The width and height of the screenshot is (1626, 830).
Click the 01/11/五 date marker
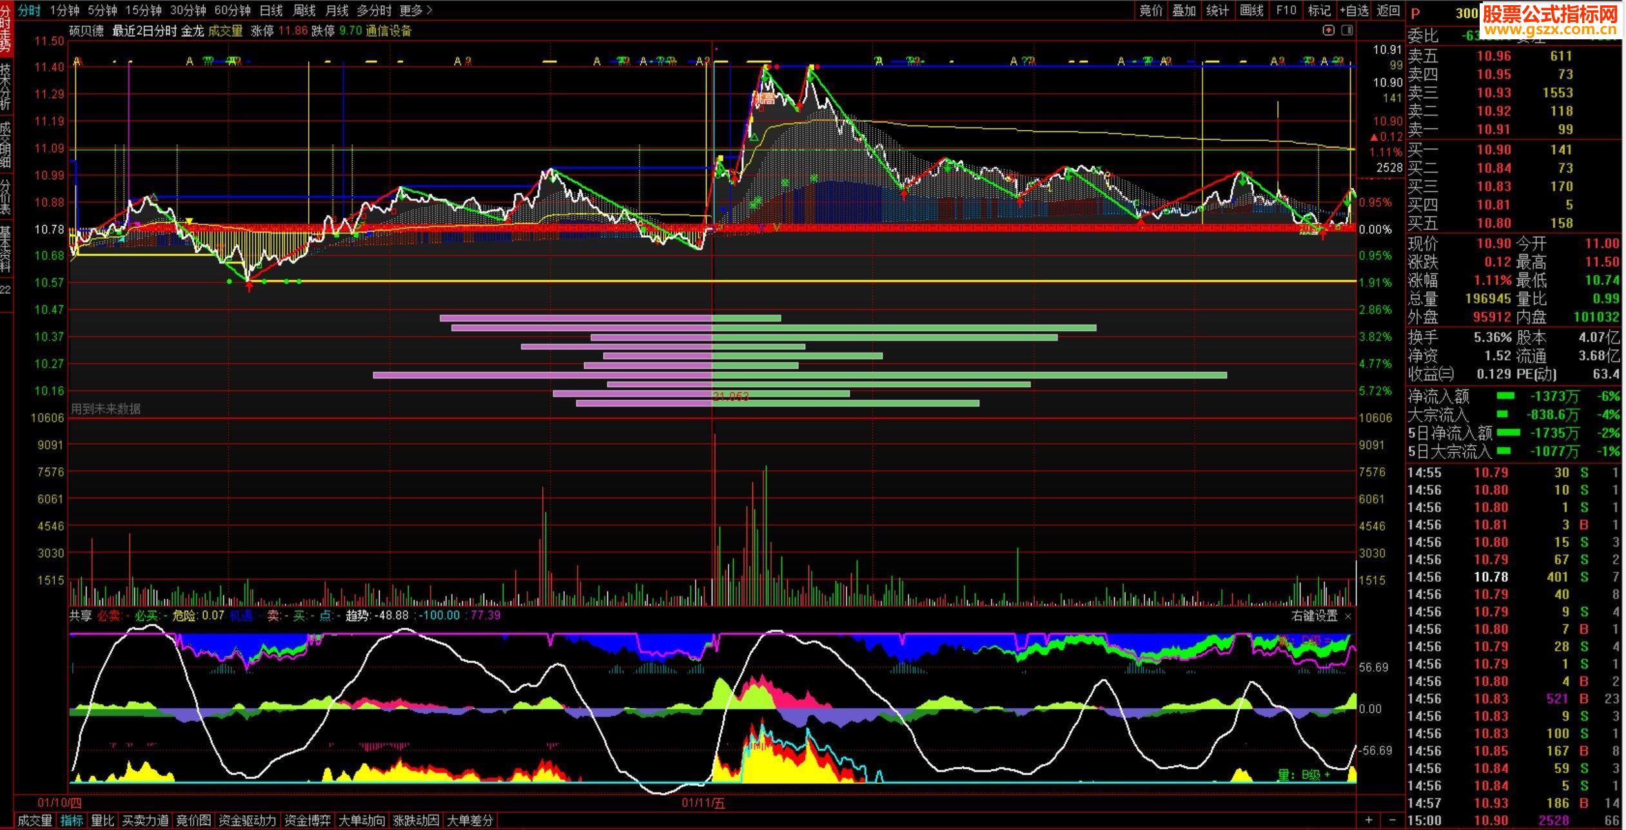click(703, 802)
